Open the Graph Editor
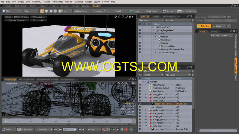The height and width of the screenshot is (134, 239). pyautogui.click(x=25, y=130)
